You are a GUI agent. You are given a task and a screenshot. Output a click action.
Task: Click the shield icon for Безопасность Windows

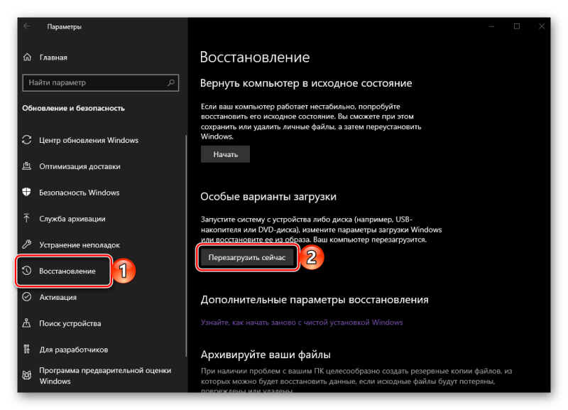point(27,193)
